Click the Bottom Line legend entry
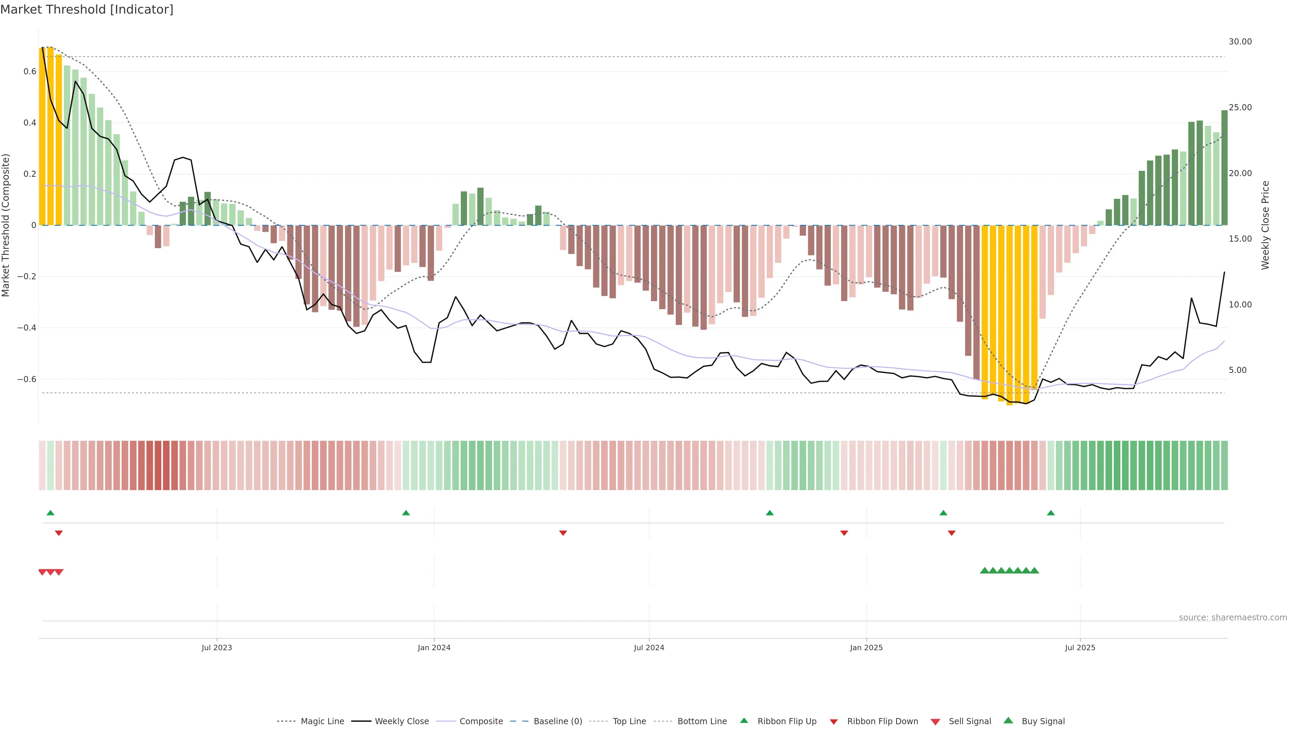The width and height of the screenshot is (1304, 733). point(702,721)
